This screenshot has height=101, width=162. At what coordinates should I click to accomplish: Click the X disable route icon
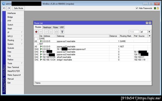click(51, 32)
